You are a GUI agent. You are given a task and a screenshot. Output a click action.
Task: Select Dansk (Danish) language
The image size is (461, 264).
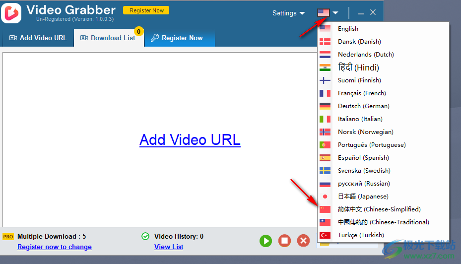pyautogui.click(x=384, y=42)
